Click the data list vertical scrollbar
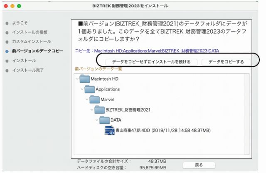This screenshot has height=173, width=266. (246, 114)
